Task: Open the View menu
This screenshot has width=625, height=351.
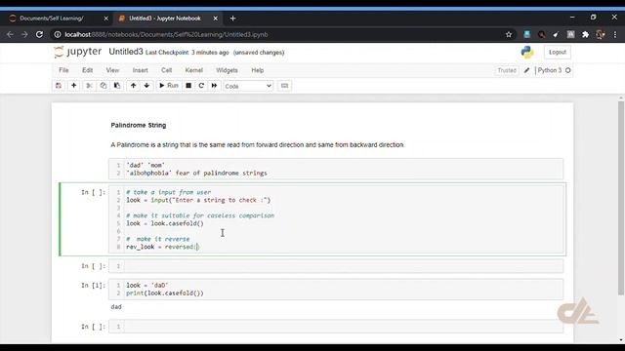Action: pos(112,70)
